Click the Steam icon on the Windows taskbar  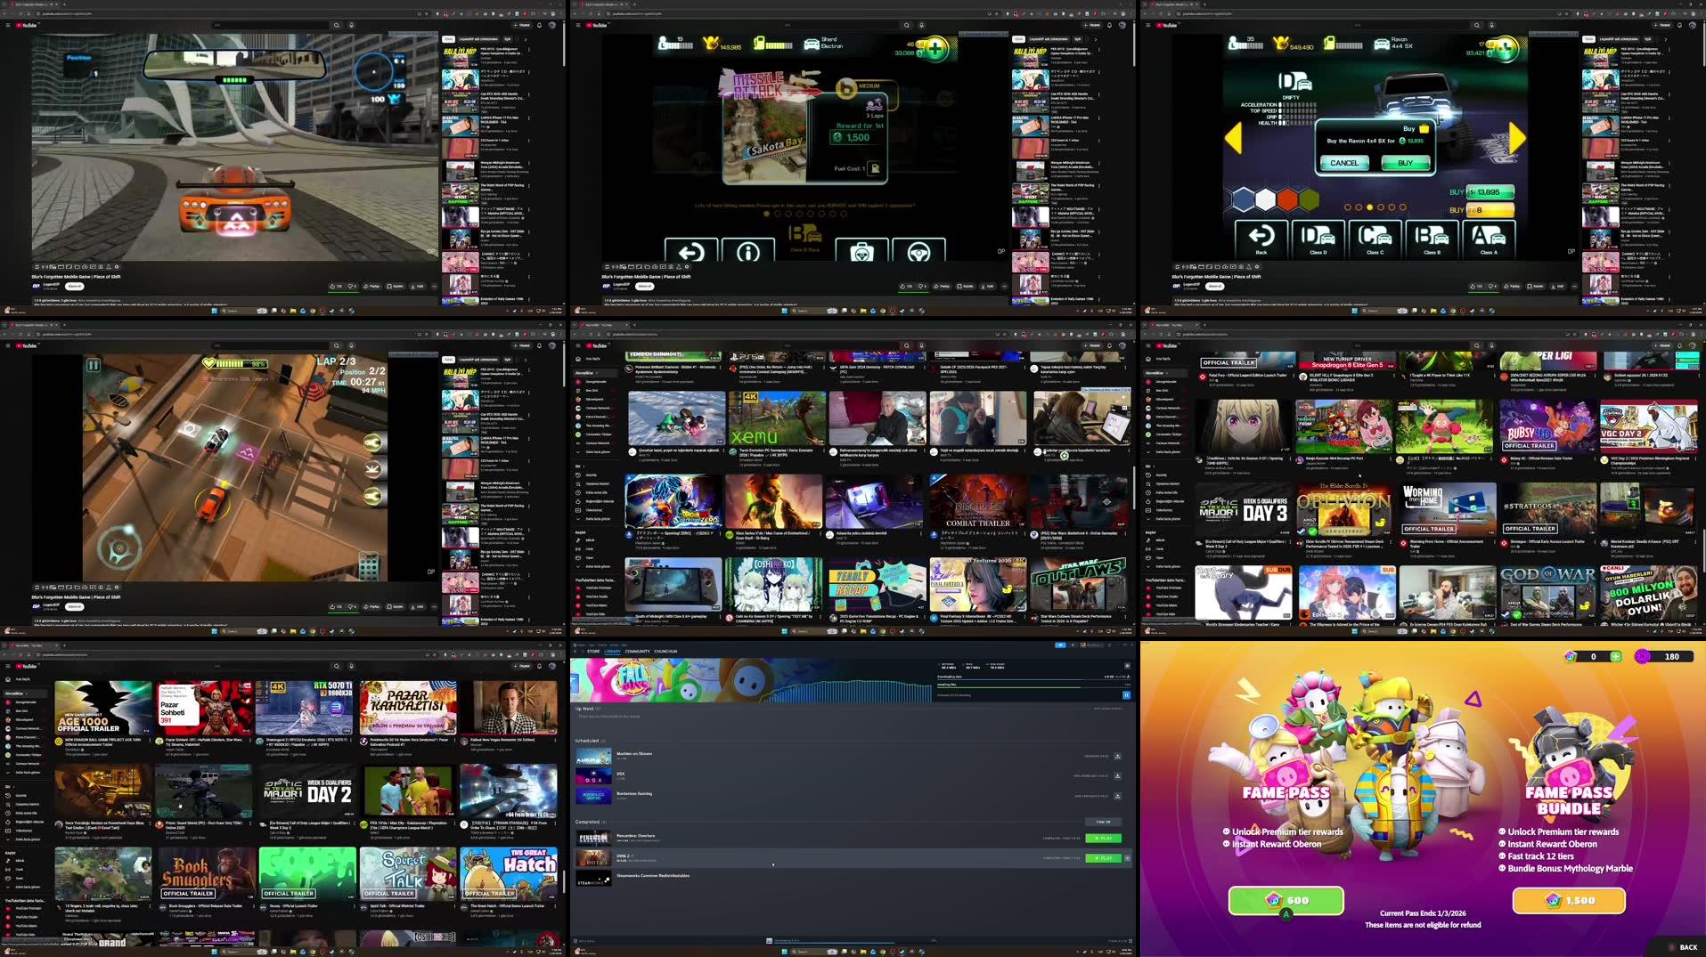click(921, 952)
